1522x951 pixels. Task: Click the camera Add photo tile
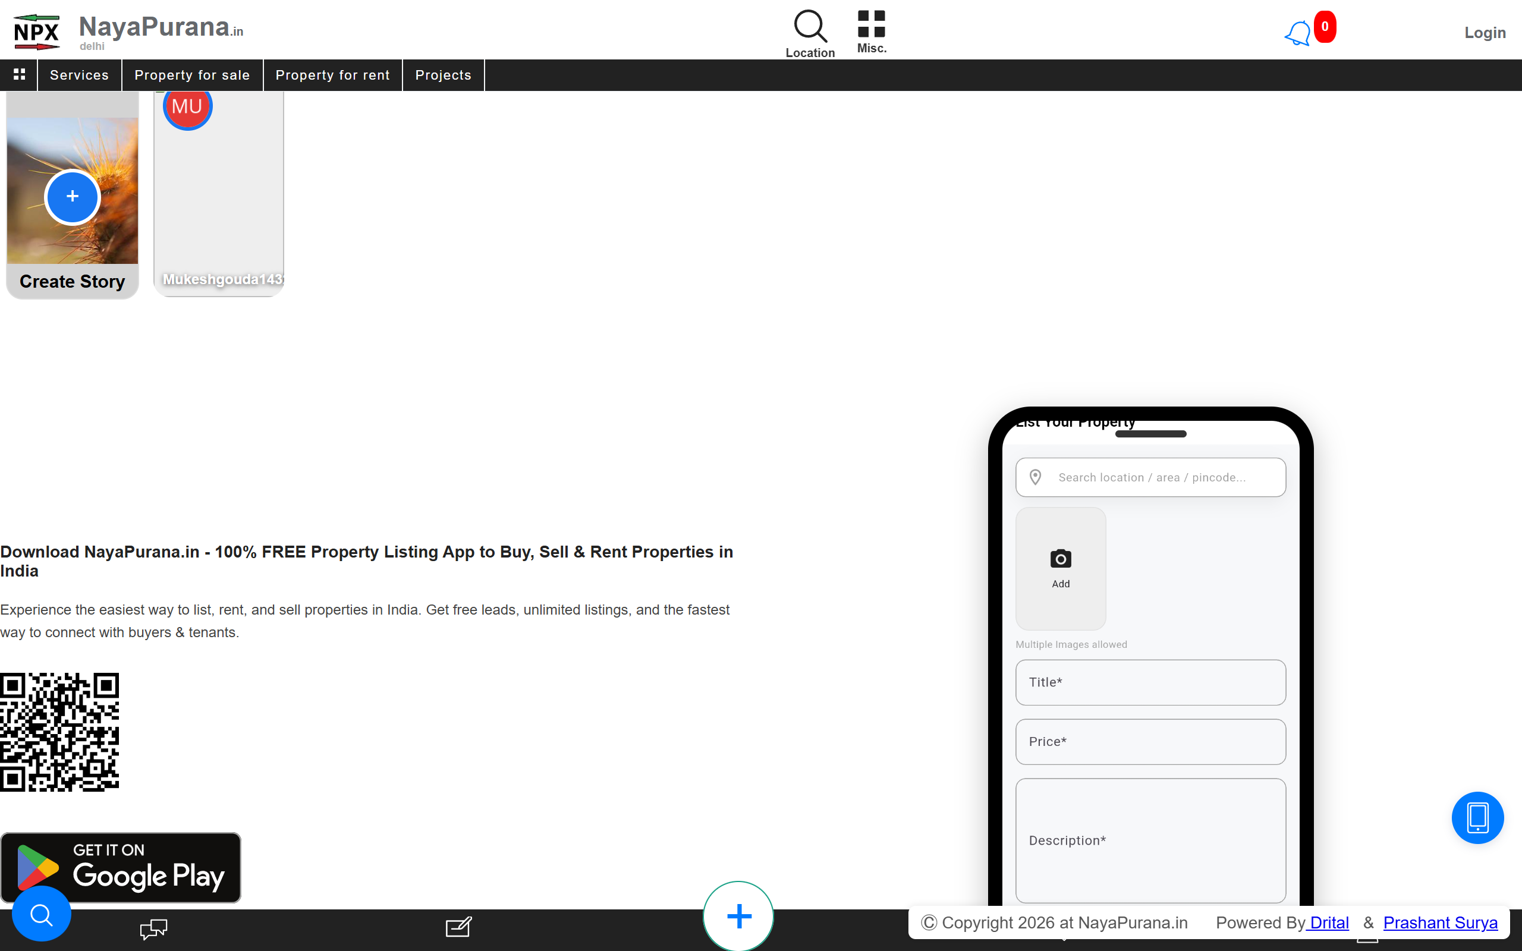[1061, 569]
